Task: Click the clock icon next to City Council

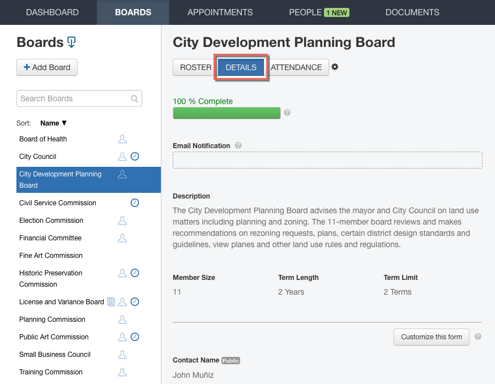Action: (x=135, y=157)
